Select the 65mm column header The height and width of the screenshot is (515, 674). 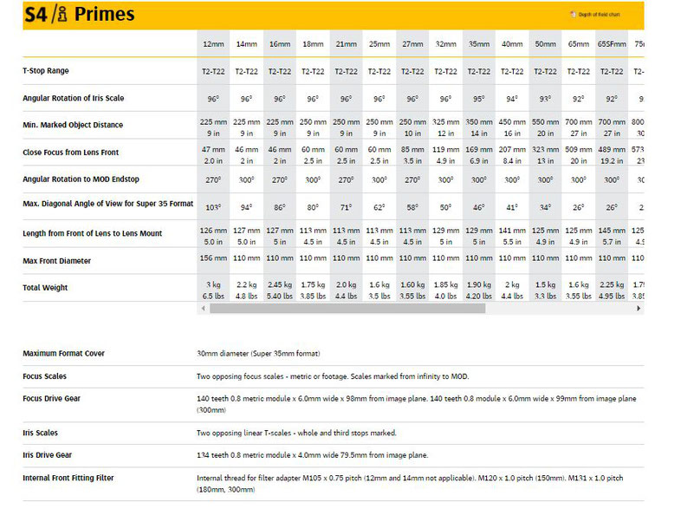click(x=579, y=44)
